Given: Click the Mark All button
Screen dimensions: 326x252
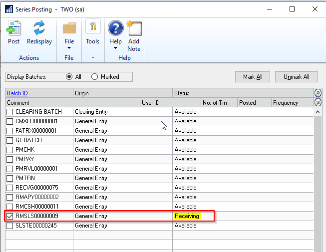Looking at the screenshot, I should coord(253,77).
